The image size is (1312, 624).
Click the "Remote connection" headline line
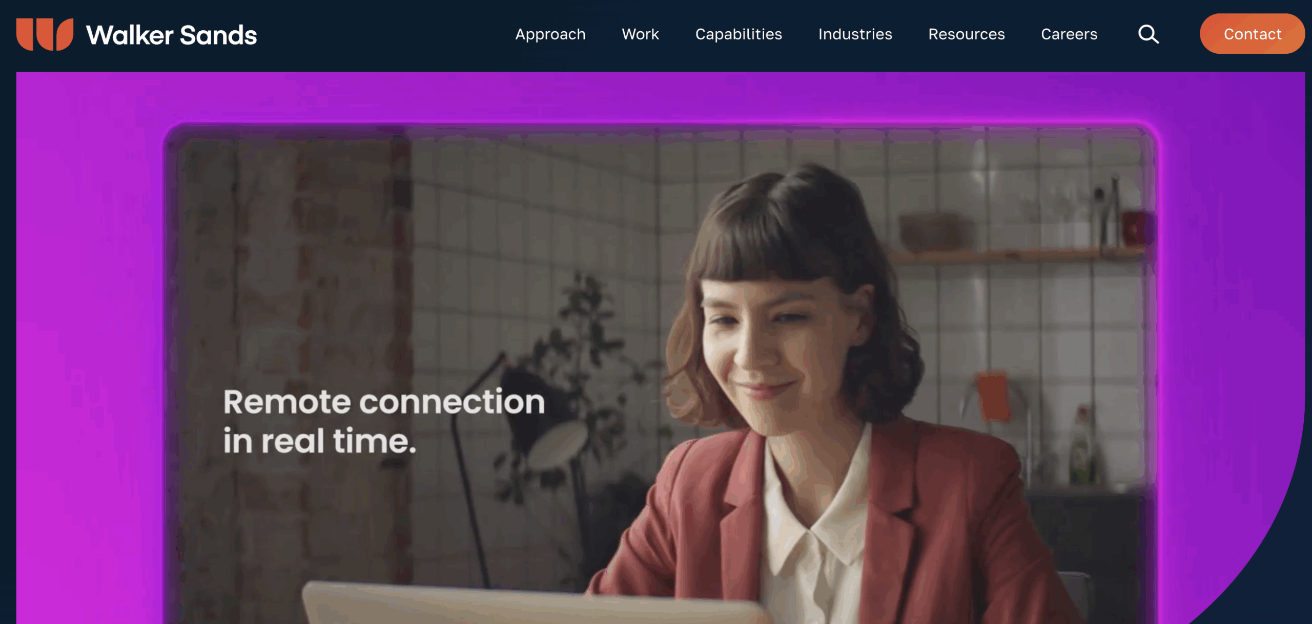(x=384, y=402)
